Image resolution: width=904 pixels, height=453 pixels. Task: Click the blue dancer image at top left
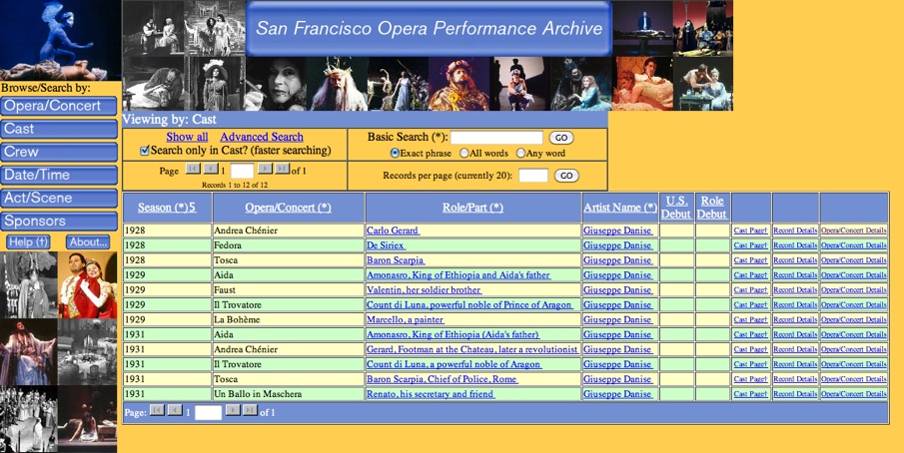coord(60,40)
